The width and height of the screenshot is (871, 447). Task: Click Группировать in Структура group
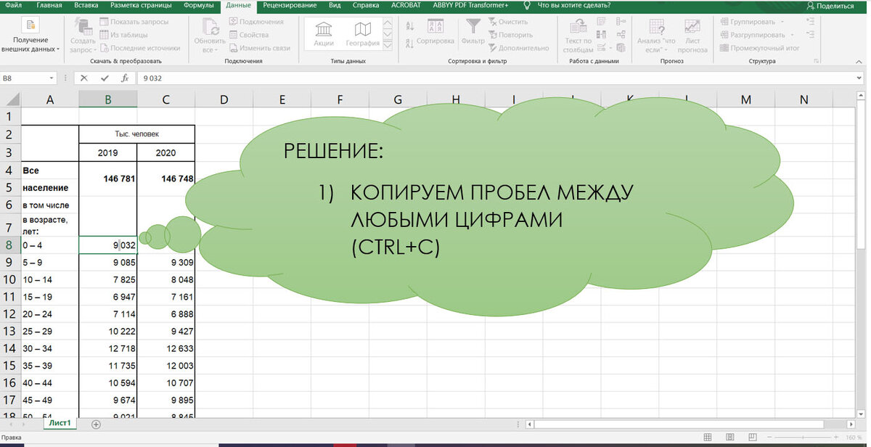(752, 22)
